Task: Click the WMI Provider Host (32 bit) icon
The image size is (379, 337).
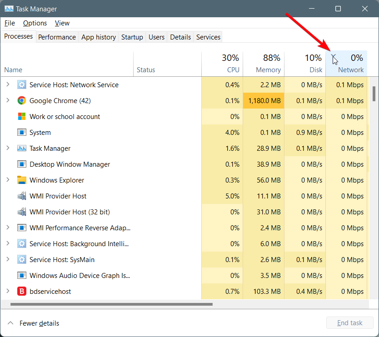Action: (x=22, y=212)
